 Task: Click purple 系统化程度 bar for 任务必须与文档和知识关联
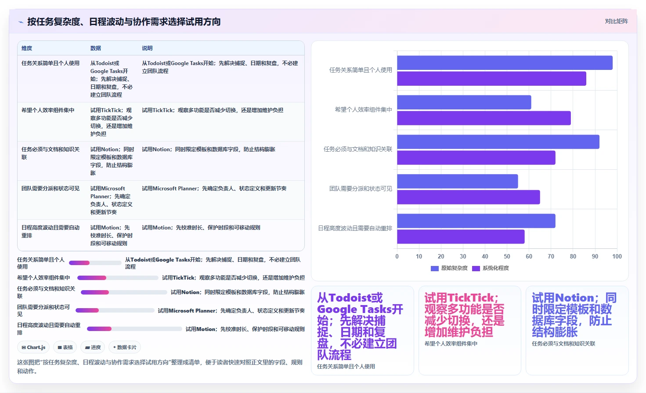coord(476,157)
